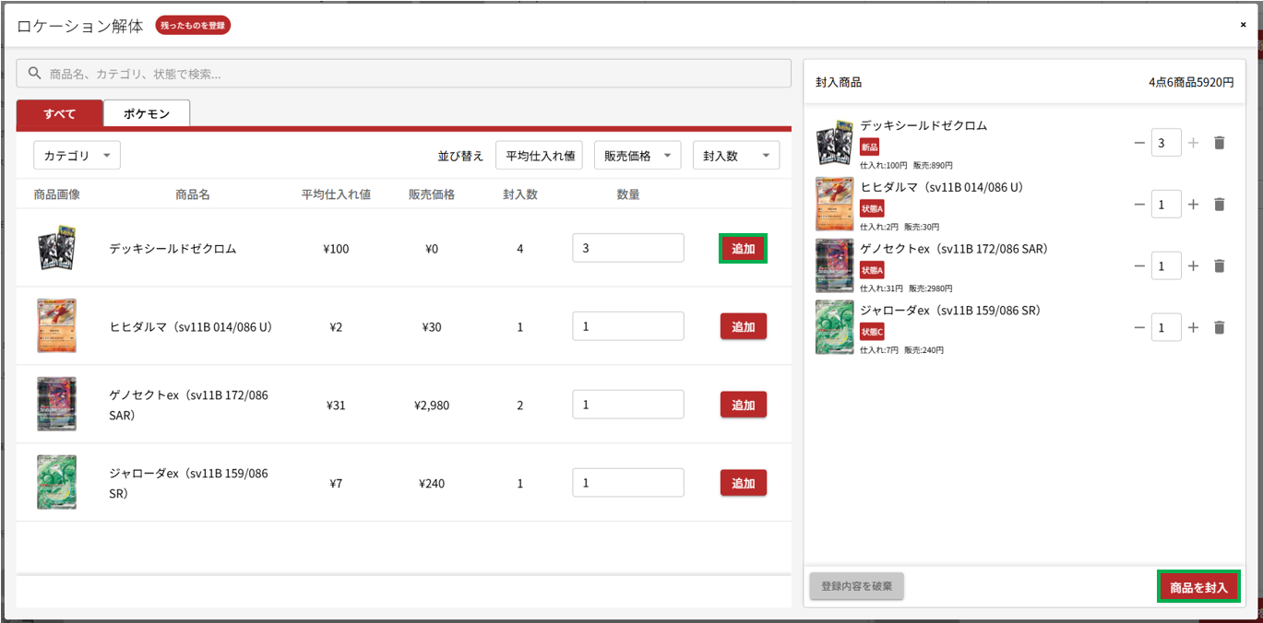Close the ロケーション解体 dialog
Image resolution: width=1263 pixels, height=623 pixels.
tap(1243, 25)
